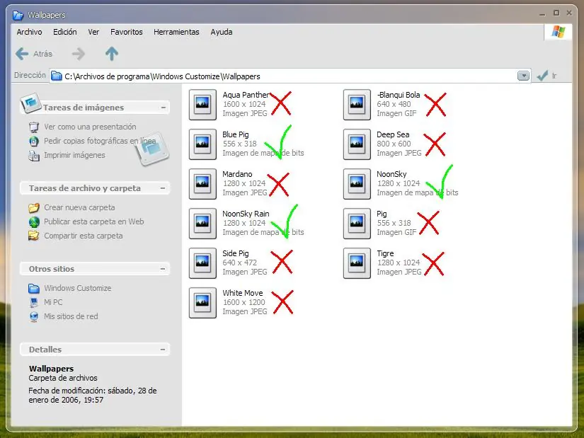
Task: Click Imprimir imágenes link
Action: pyautogui.click(x=74, y=155)
